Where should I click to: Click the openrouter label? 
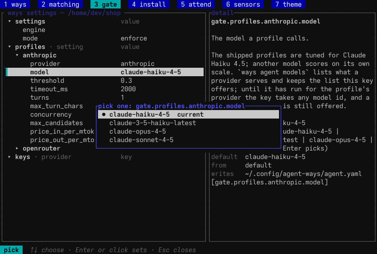pyautogui.click(x=41, y=148)
